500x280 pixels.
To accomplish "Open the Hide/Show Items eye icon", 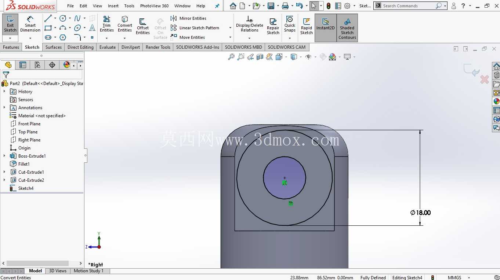I will (308, 57).
